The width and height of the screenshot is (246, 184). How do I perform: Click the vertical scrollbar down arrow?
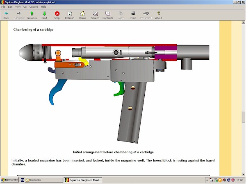[243, 174]
